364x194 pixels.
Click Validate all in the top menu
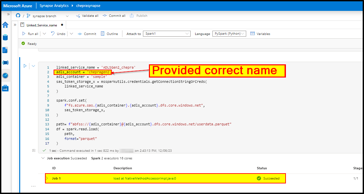87,16
